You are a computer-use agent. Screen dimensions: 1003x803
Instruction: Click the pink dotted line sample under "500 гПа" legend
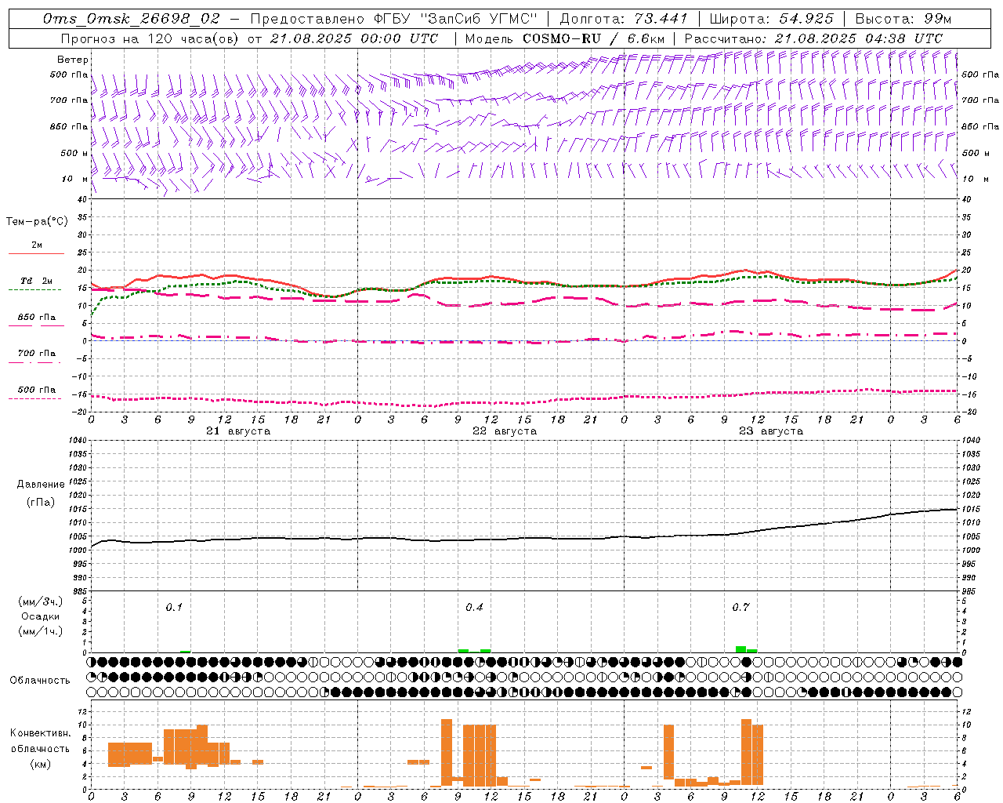(34, 398)
